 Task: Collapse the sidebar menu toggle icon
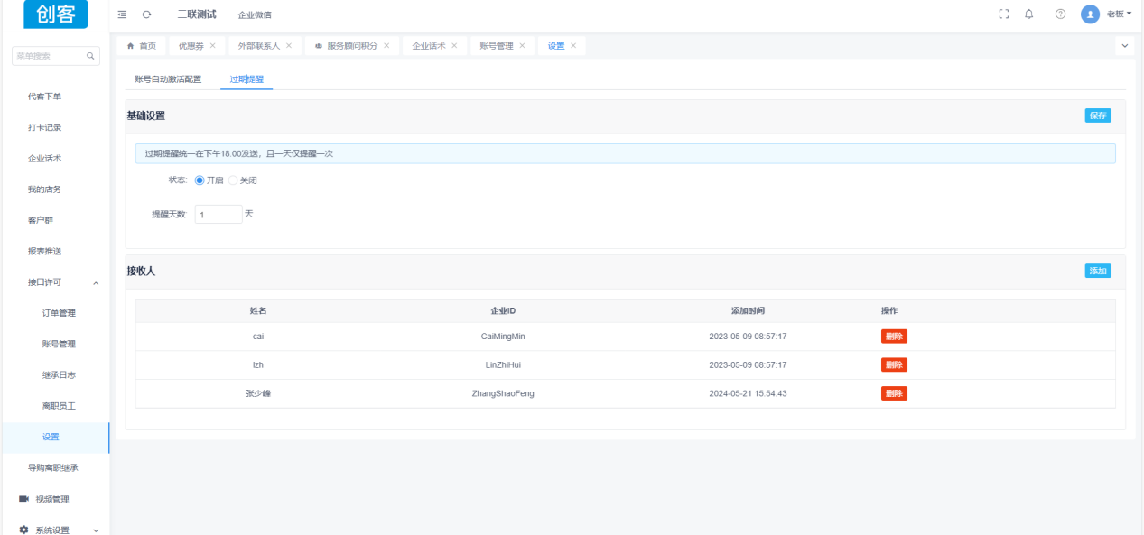pos(122,14)
